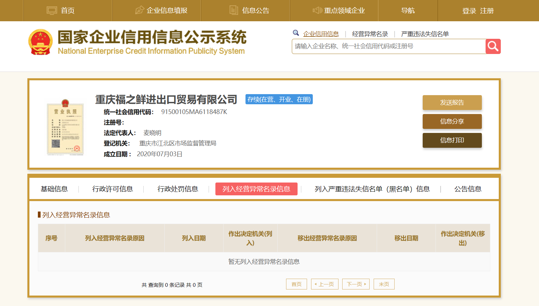The height and width of the screenshot is (306, 539).
Task: Focus the enterprise name search input
Action: (389, 46)
